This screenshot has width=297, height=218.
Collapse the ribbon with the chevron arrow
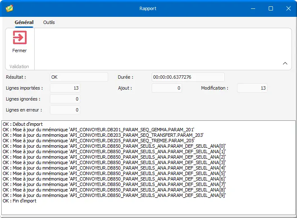click(285, 64)
